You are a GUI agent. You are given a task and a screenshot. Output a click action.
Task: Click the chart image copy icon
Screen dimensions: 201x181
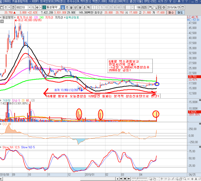181,179
